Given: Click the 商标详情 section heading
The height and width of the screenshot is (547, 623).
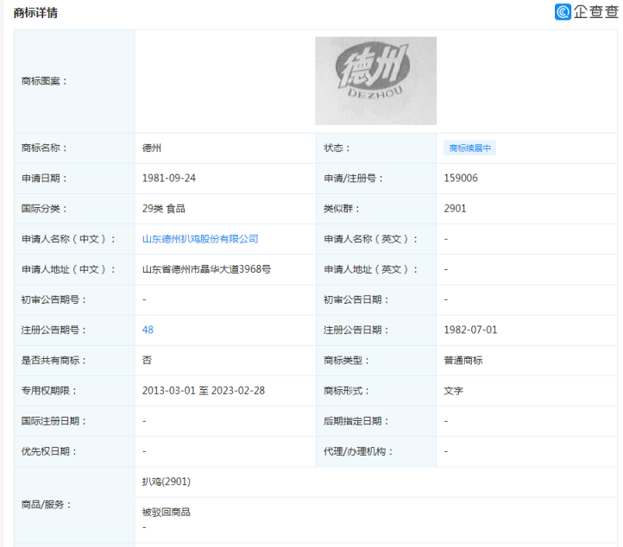Looking at the screenshot, I should pyautogui.click(x=35, y=13).
